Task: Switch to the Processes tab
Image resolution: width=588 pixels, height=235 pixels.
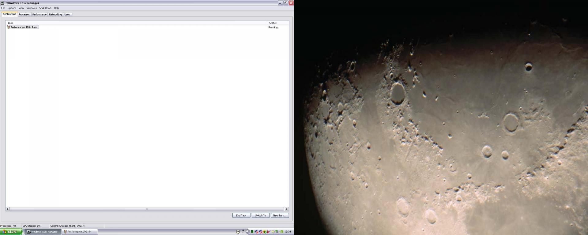Action: pos(24,14)
